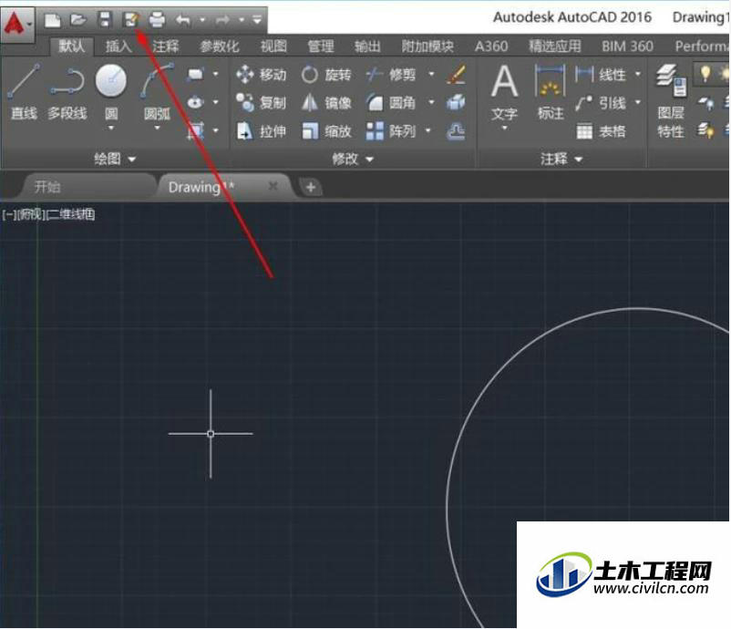Switch to the 参数化 ribbon tab
The image size is (731, 629).
(x=219, y=46)
